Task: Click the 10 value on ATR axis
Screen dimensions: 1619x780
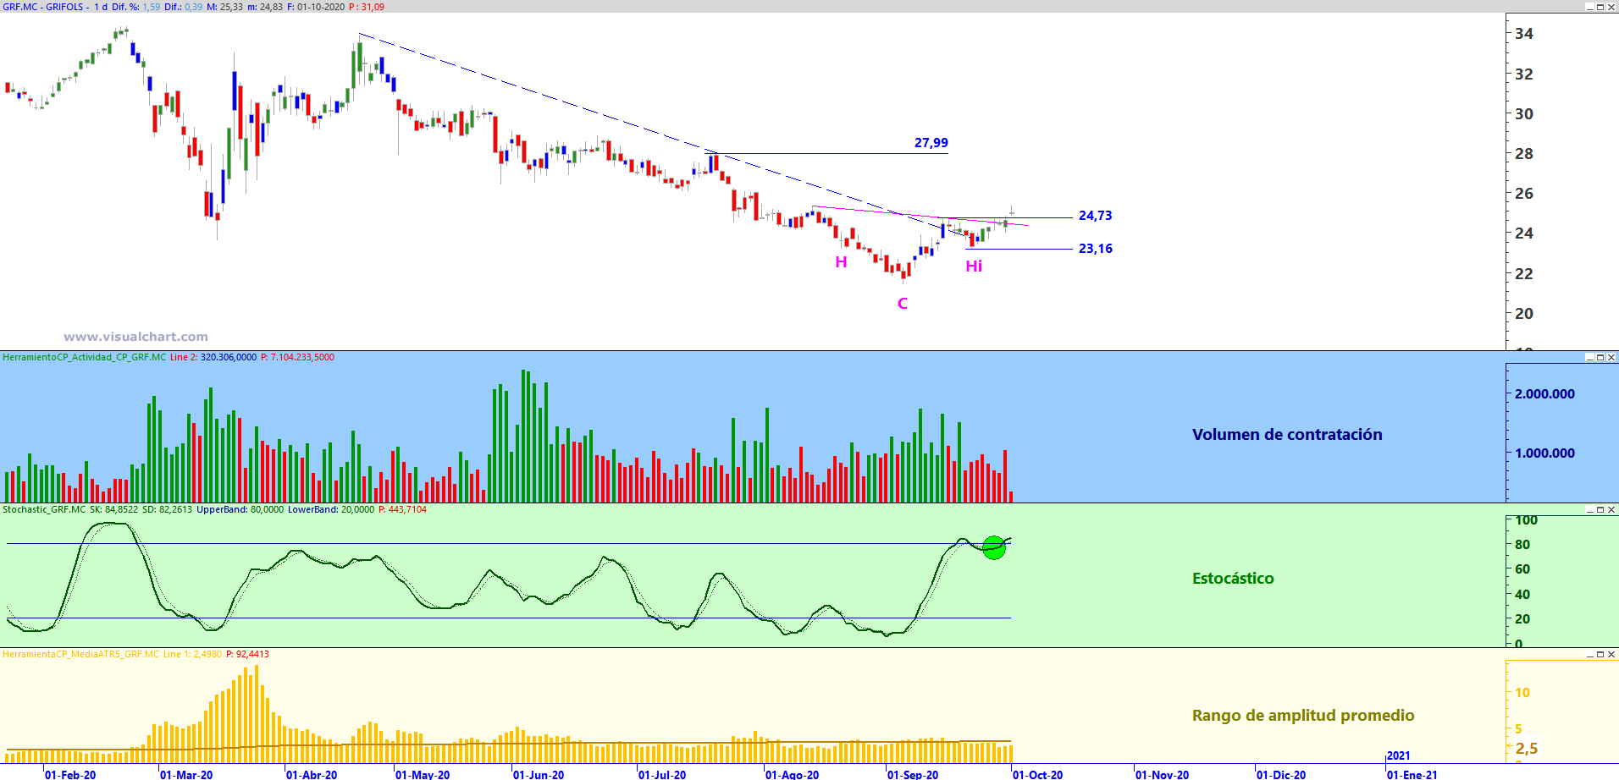Action: (1522, 693)
